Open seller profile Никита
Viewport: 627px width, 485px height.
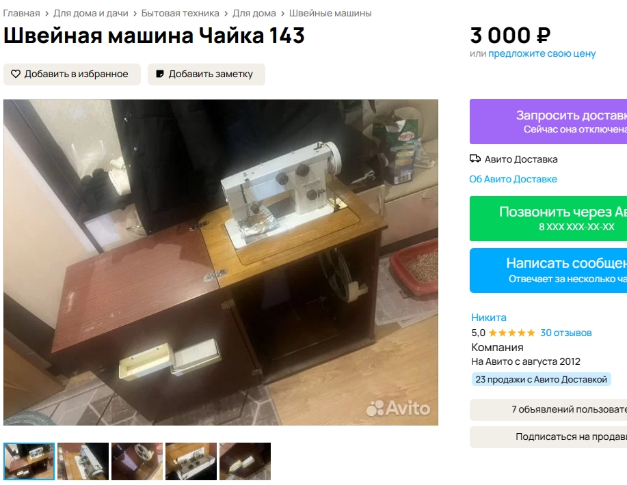(x=489, y=318)
